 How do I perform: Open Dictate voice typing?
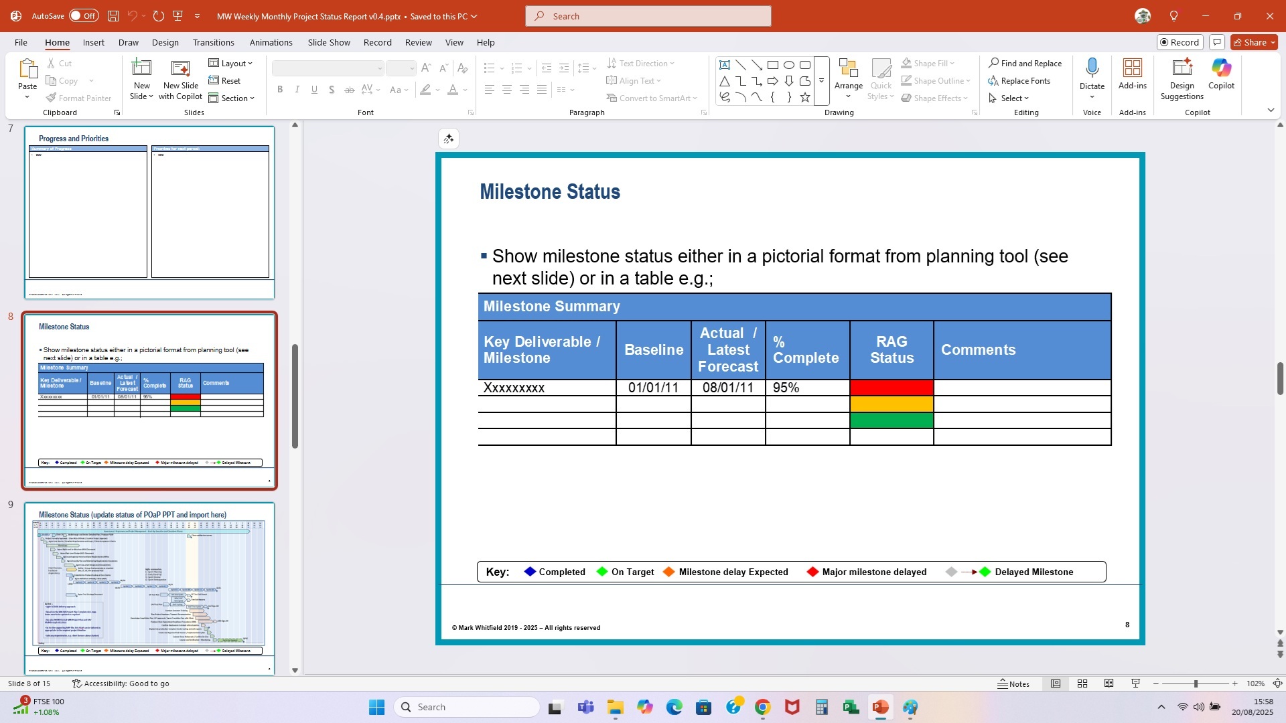click(1092, 74)
